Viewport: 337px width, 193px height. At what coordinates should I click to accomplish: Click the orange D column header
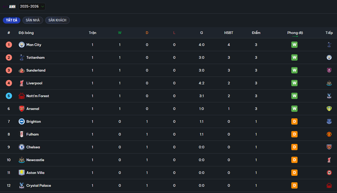147,33
